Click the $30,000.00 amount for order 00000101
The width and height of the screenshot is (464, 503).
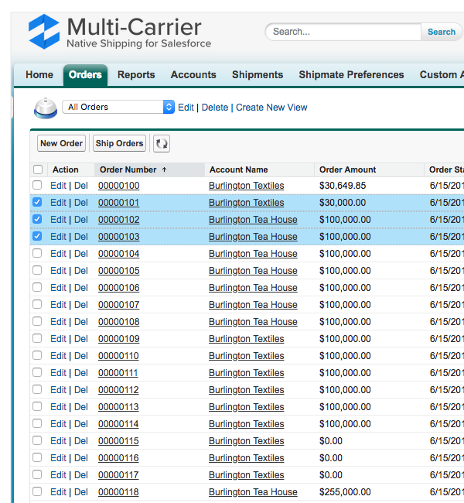[343, 203]
